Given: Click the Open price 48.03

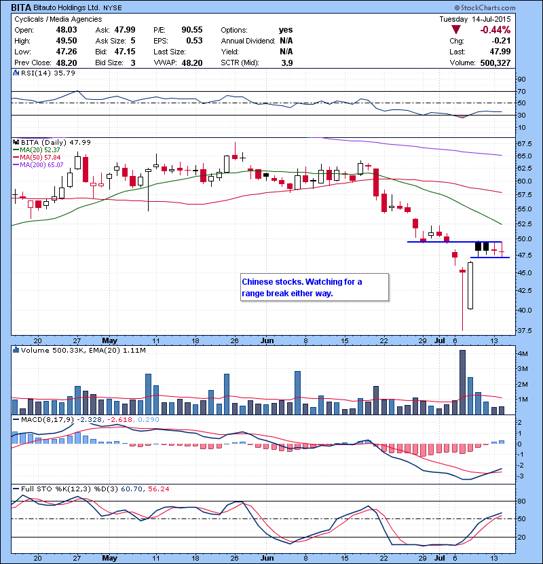Looking at the screenshot, I should point(67,30).
